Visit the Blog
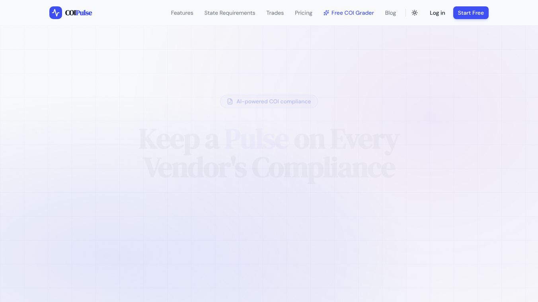The image size is (538, 302). pos(390,13)
